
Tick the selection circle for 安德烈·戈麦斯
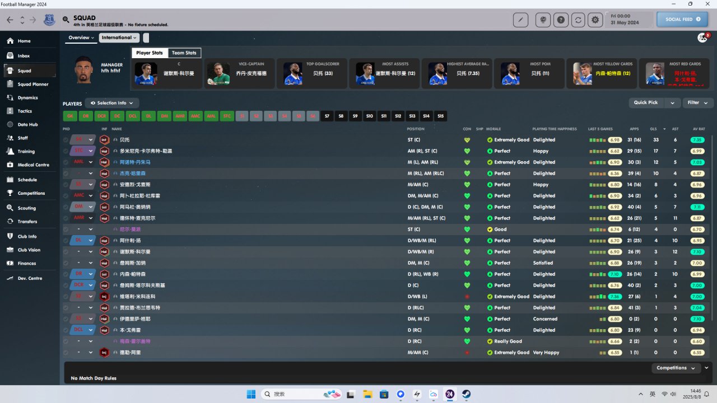[66, 185]
